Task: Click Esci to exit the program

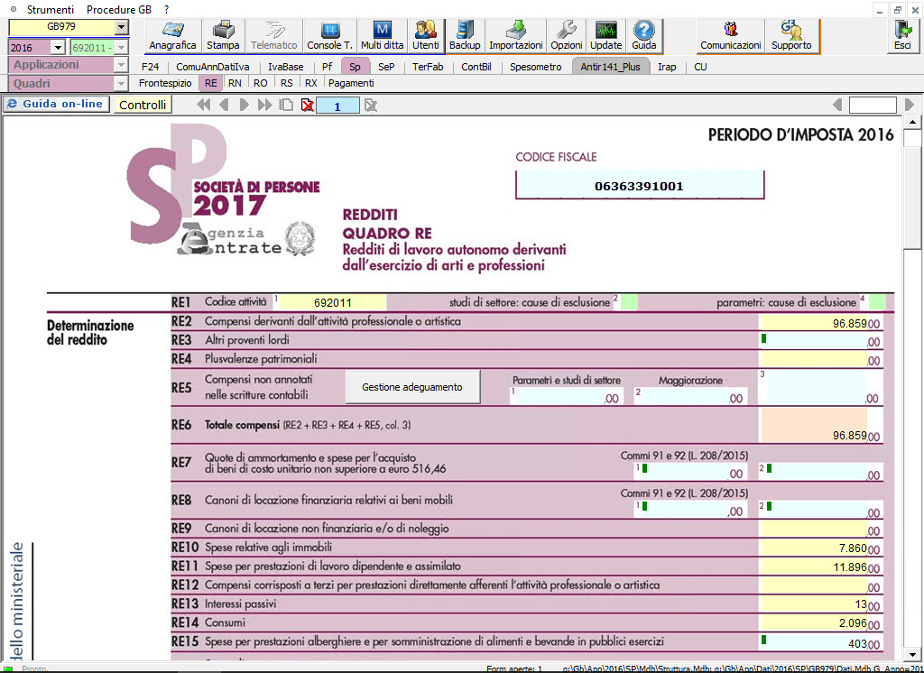Action: click(902, 35)
